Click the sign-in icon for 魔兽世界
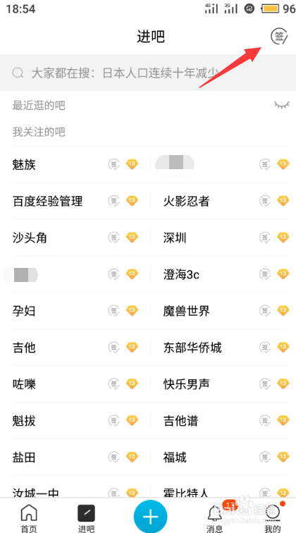 (x=265, y=311)
